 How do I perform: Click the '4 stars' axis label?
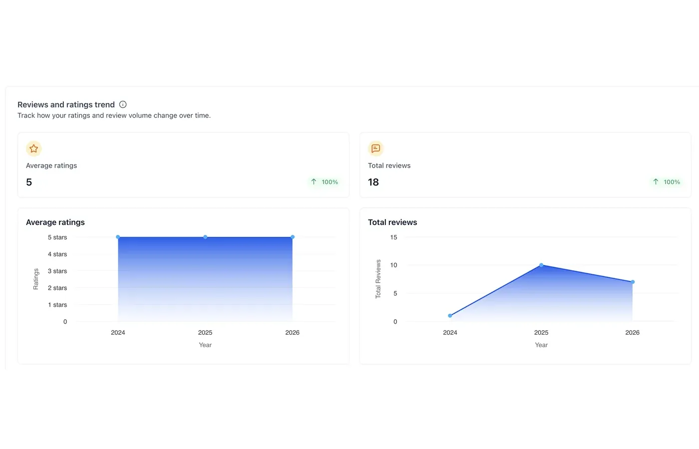(x=57, y=254)
